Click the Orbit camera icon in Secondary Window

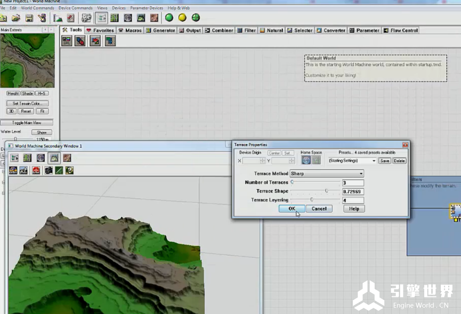click(13, 170)
